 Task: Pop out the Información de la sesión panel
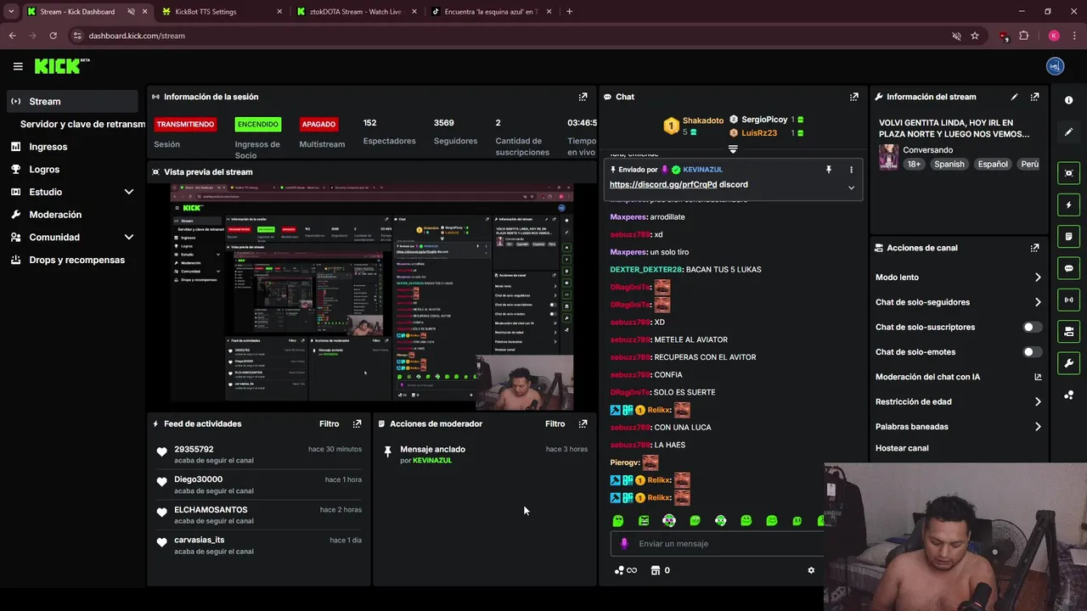point(583,97)
